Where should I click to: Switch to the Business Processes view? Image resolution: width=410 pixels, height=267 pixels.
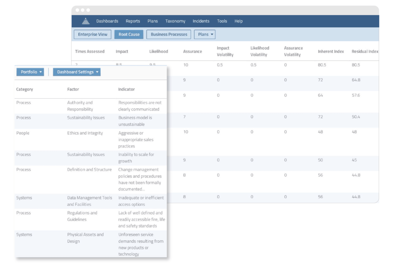(168, 34)
